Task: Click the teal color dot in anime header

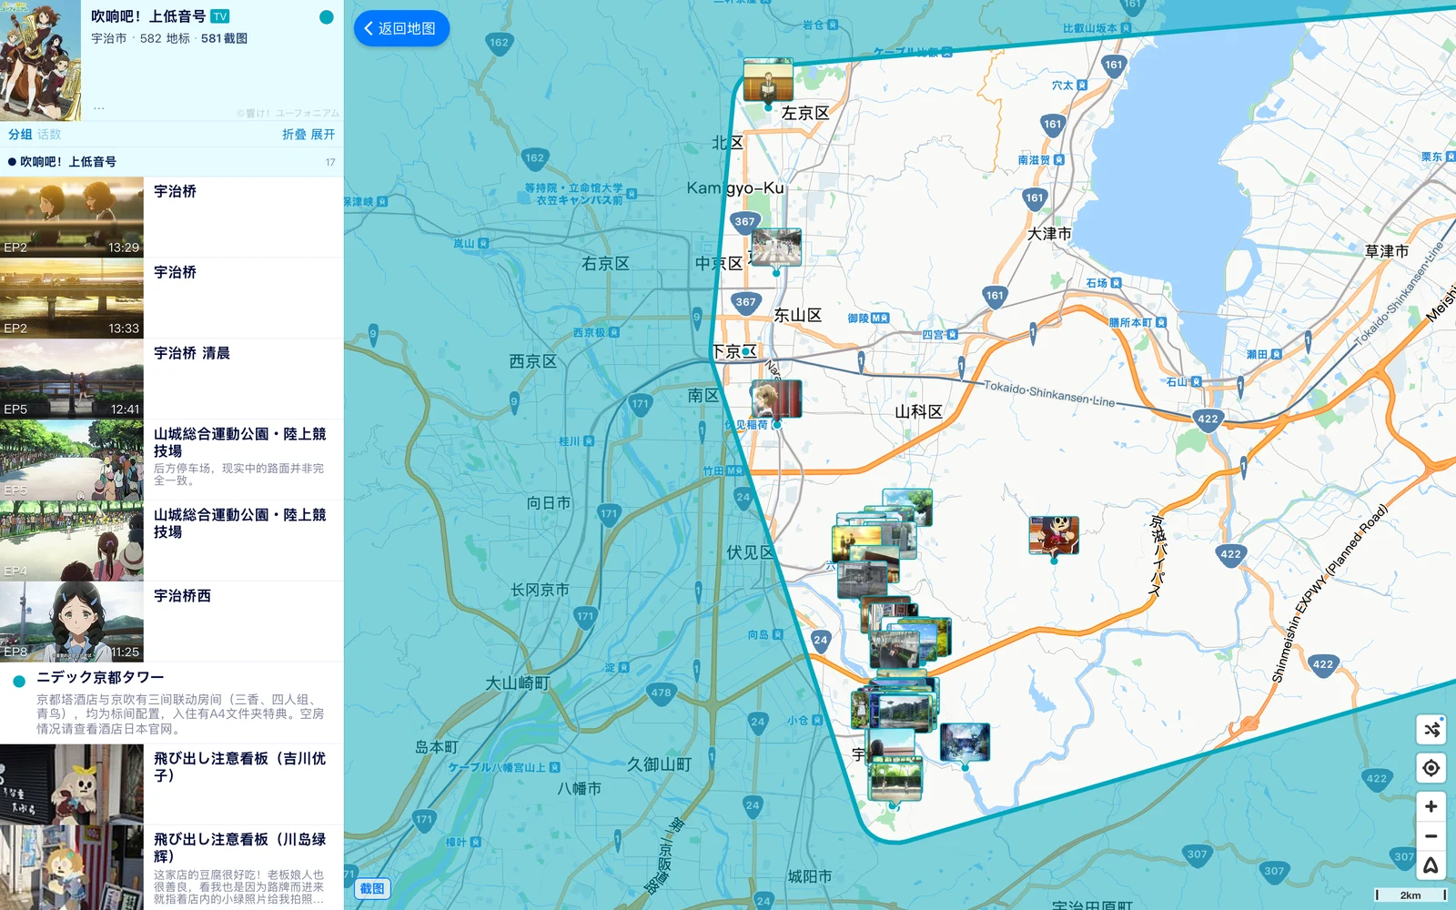Action: click(327, 17)
